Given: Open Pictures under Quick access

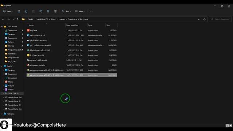Looking at the screenshot, I should [x=11, y=42].
